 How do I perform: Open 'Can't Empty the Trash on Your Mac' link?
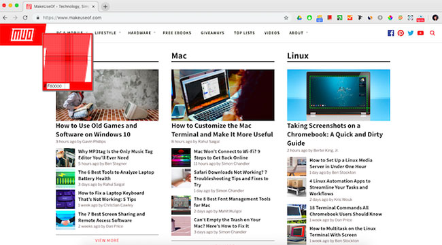(x=227, y=223)
